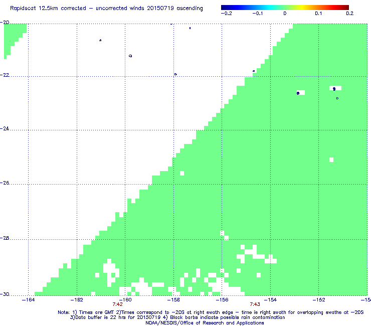This screenshot has height=326, width=371.
Task: Click the -160 longitude axis label
Action: (125, 300)
